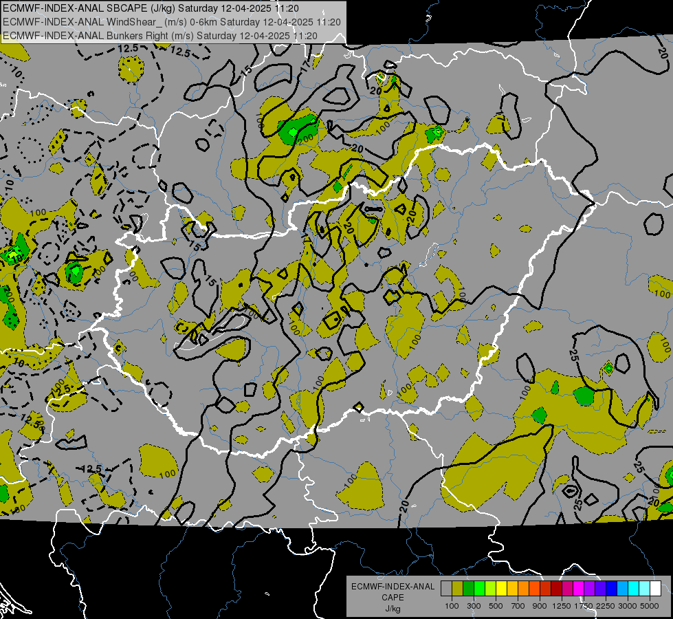Pick the pure yellow legend swatch
This screenshot has width=673, height=619.
[501, 589]
